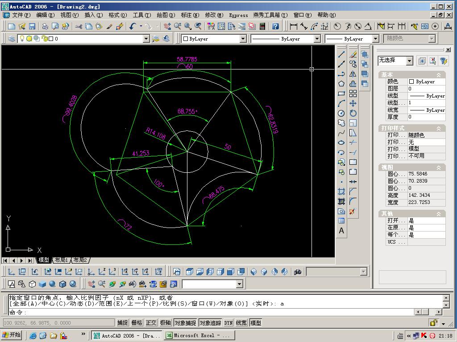Open the 文件(F) menu
457x342 pixels.
click(21, 15)
